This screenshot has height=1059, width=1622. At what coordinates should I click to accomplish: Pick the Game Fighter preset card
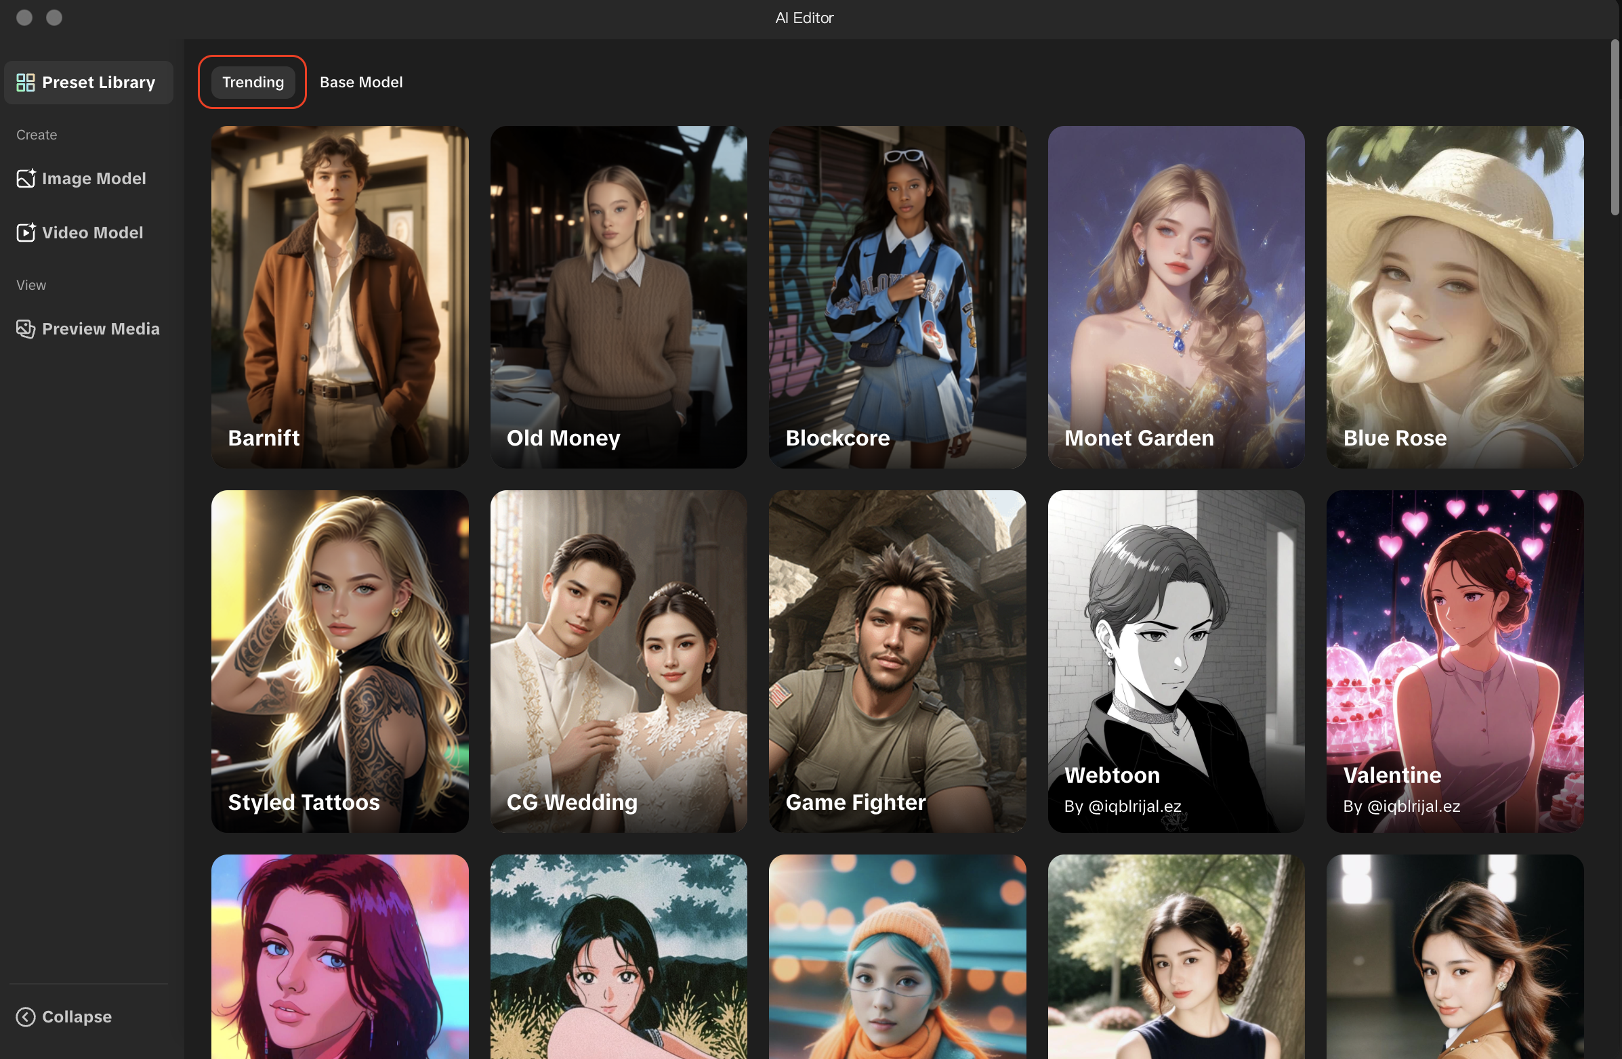(898, 662)
